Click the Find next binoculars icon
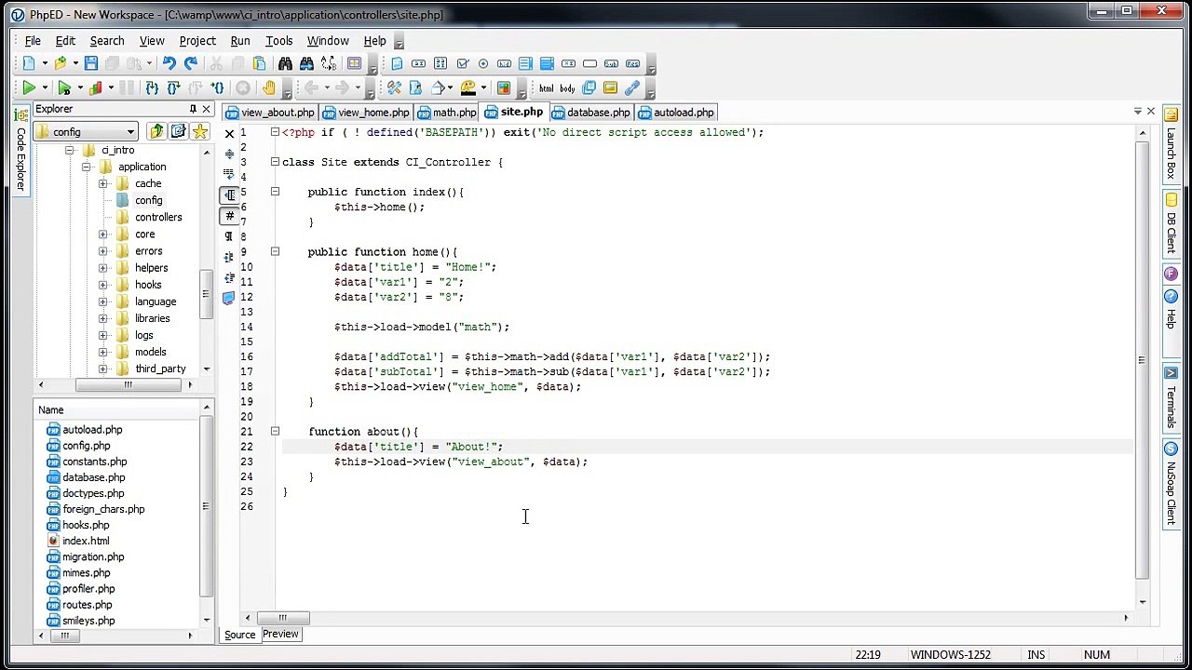Screen dimensions: 1192x670 306,63
